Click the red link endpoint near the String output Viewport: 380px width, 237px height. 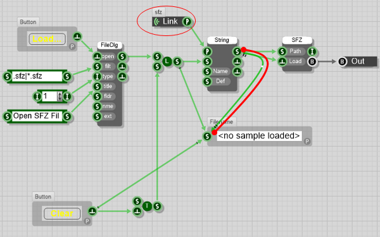coord(244,49)
